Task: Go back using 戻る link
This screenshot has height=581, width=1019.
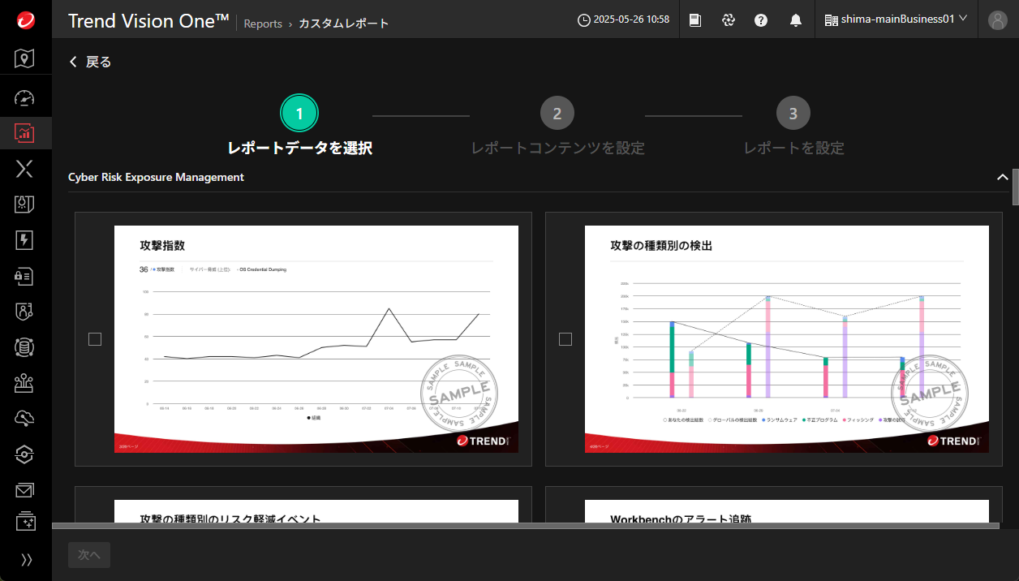Action: pyautogui.click(x=90, y=62)
